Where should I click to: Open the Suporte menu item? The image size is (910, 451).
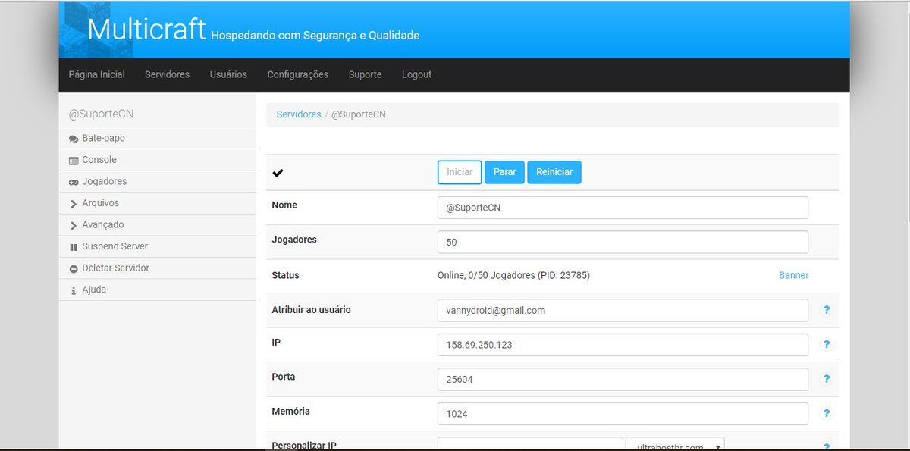pyautogui.click(x=365, y=74)
